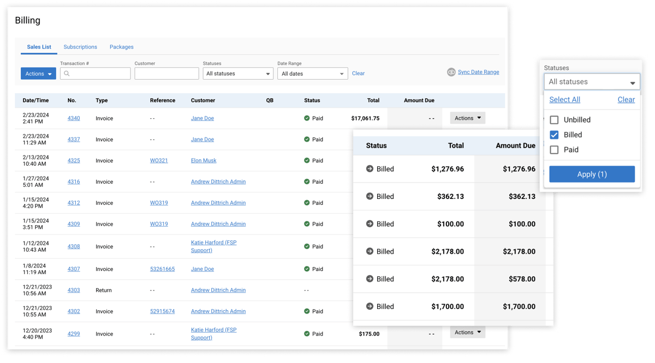Switch to the Subscriptions tab
Screen dimensions: 655x363
tap(80, 47)
